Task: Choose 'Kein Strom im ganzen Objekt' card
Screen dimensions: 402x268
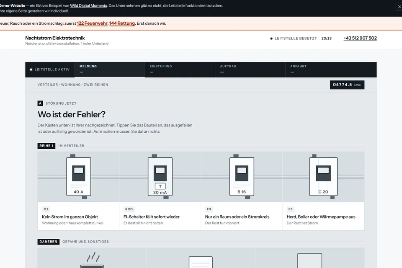Action: 78,191
